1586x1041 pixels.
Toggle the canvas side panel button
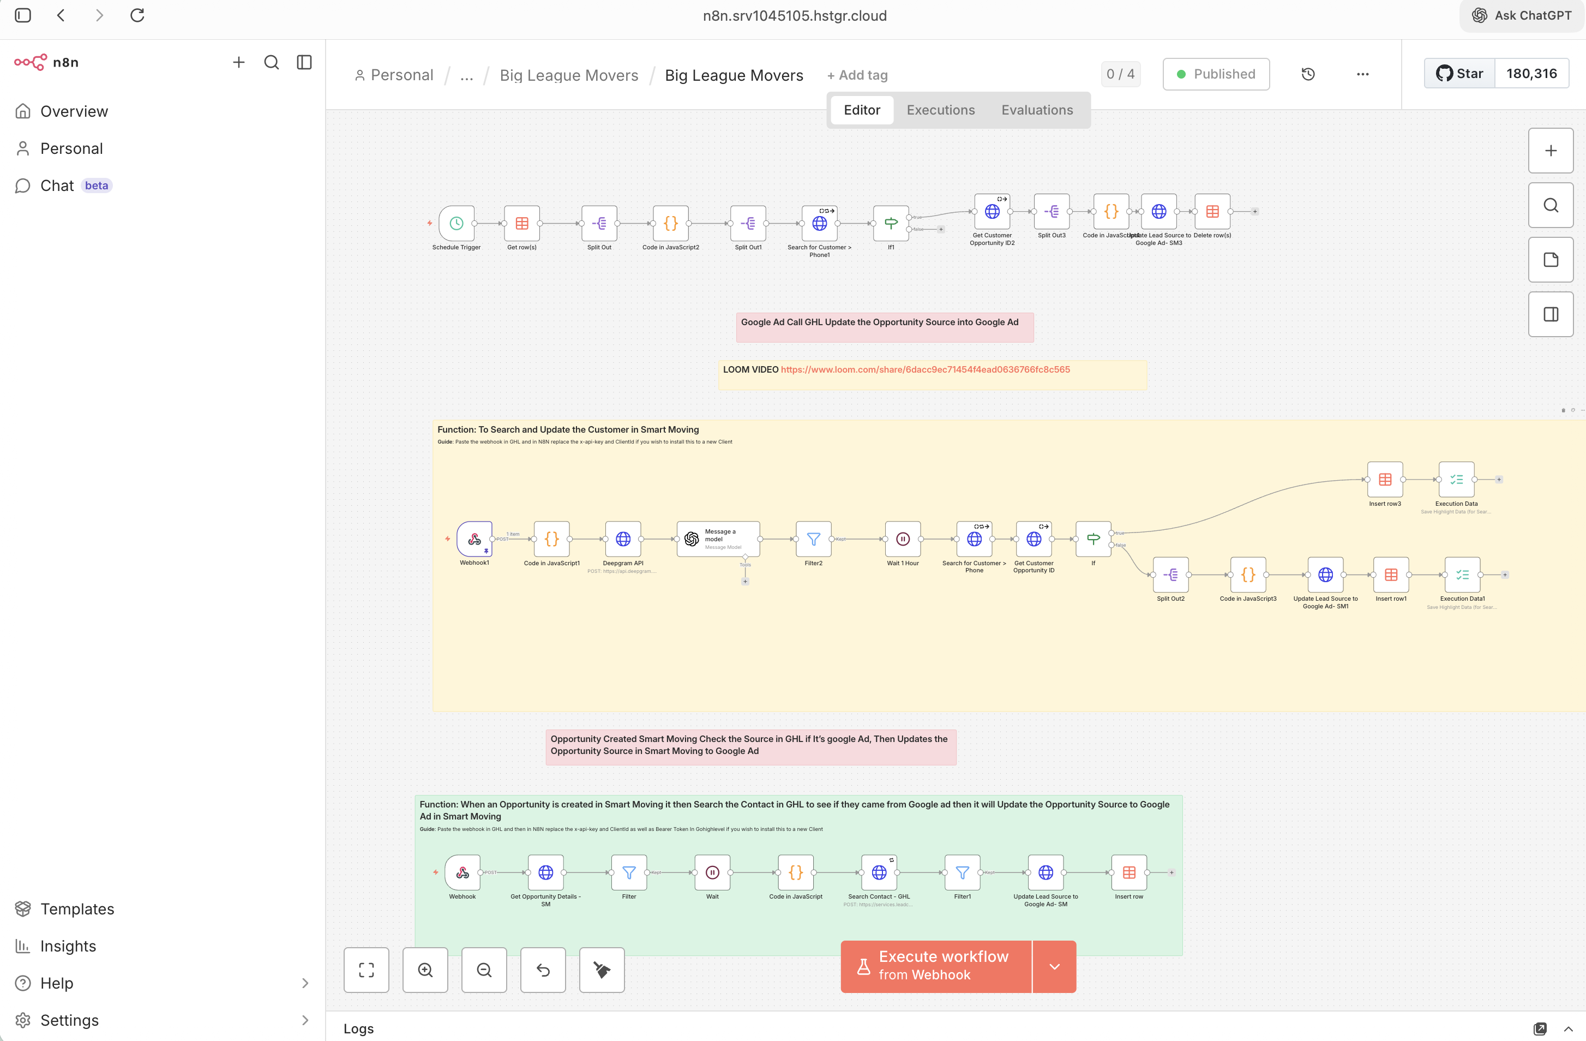point(1551,315)
